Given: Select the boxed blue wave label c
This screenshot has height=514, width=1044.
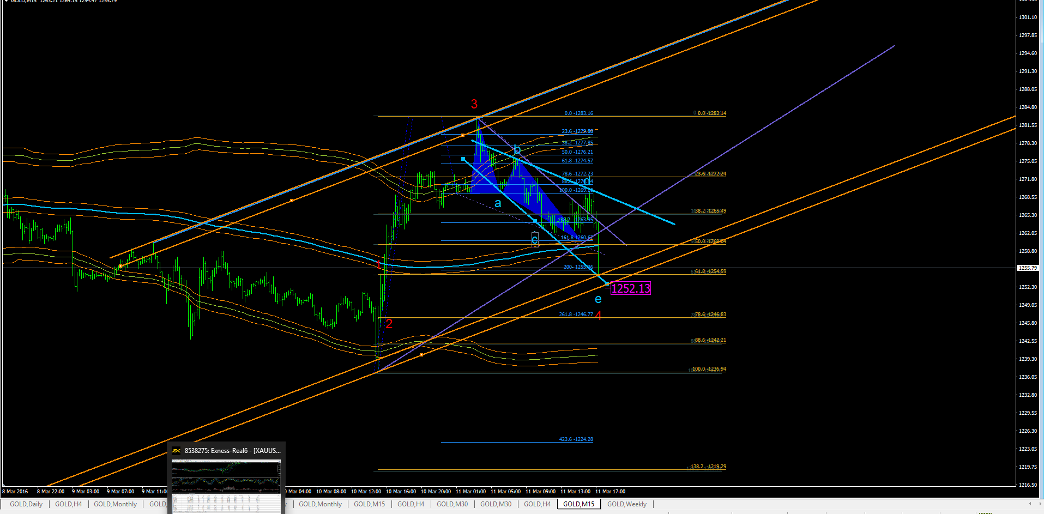Looking at the screenshot, I should pos(535,239).
